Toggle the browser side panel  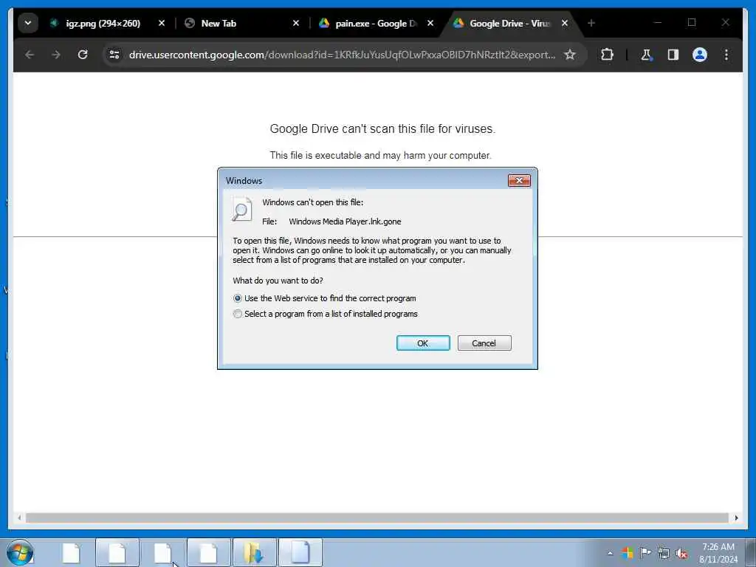[673, 55]
